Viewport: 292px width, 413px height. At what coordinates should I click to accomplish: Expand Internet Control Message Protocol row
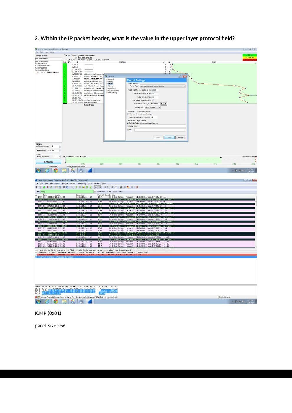tap(36, 257)
